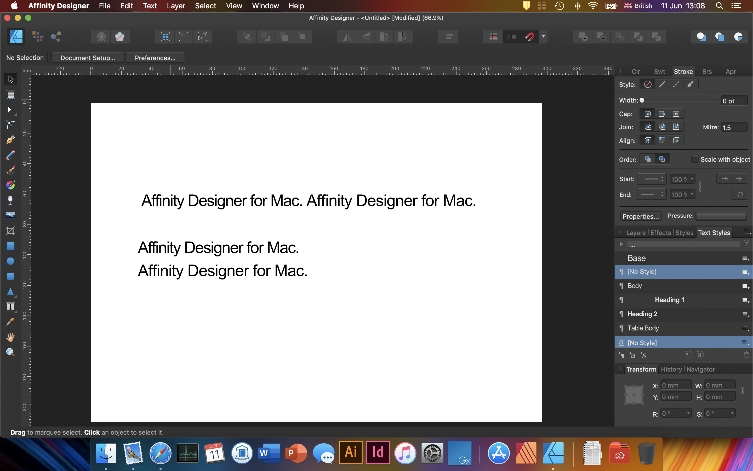Switch to the History tab
The width and height of the screenshot is (753, 471).
671,369
